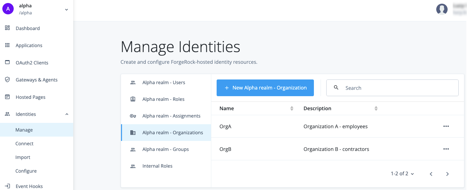The width and height of the screenshot is (467, 190).
Task: Click the Name column header
Action: pos(227,109)
